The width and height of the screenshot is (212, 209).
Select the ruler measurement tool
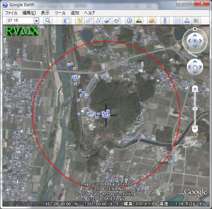coord(165,21)
